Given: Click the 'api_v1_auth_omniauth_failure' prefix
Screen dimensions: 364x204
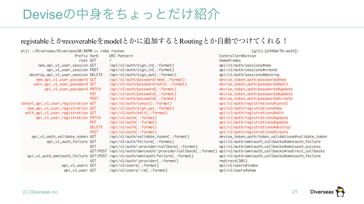Looking at the screenshot, I should coord(58,156).
